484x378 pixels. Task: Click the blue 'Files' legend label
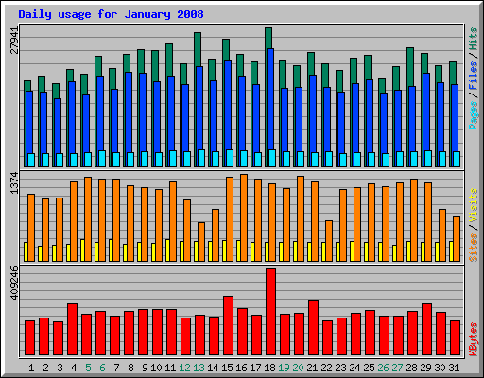pyautogui.click(x=474, y=76)
